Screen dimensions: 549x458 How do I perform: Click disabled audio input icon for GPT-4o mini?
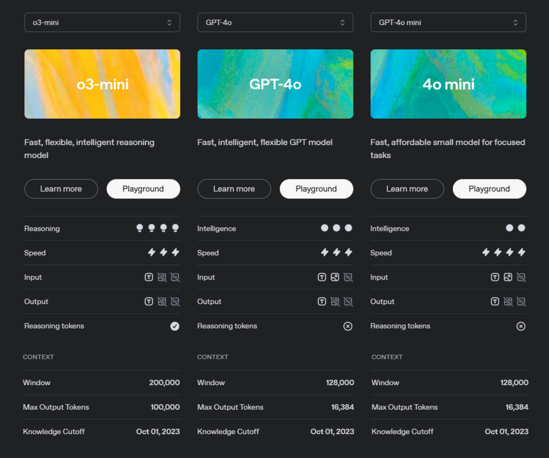point(521,277)
